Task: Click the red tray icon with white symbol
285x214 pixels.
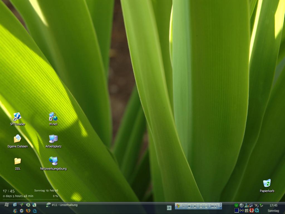Action: [252, 210]
